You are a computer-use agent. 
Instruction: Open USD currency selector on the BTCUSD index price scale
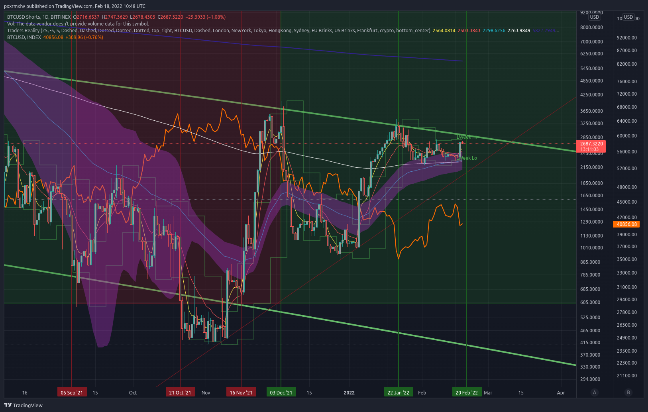click(628, 17)
